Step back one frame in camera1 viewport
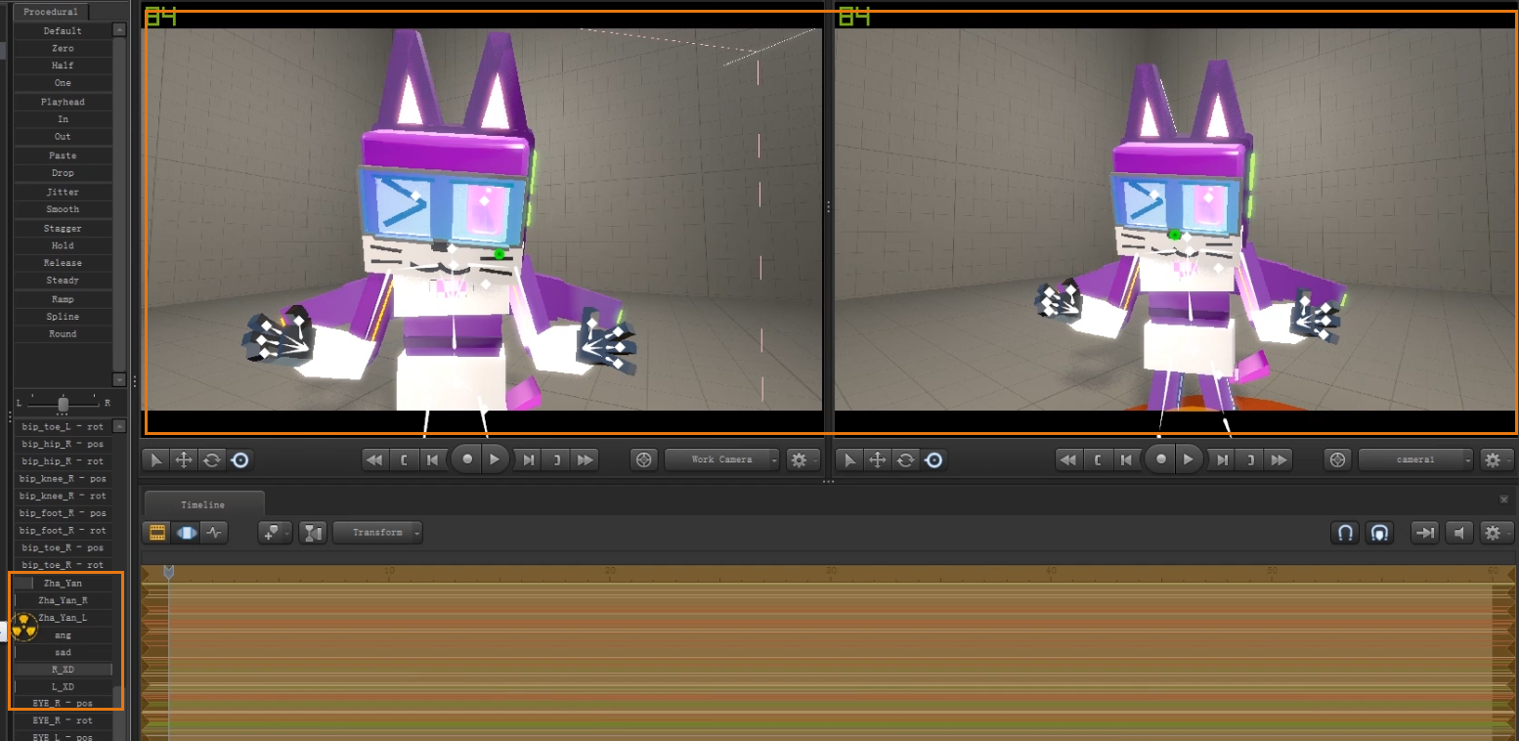 tap(1127, 459)
